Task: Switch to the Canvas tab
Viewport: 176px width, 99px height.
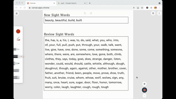Action: [41, 3]
